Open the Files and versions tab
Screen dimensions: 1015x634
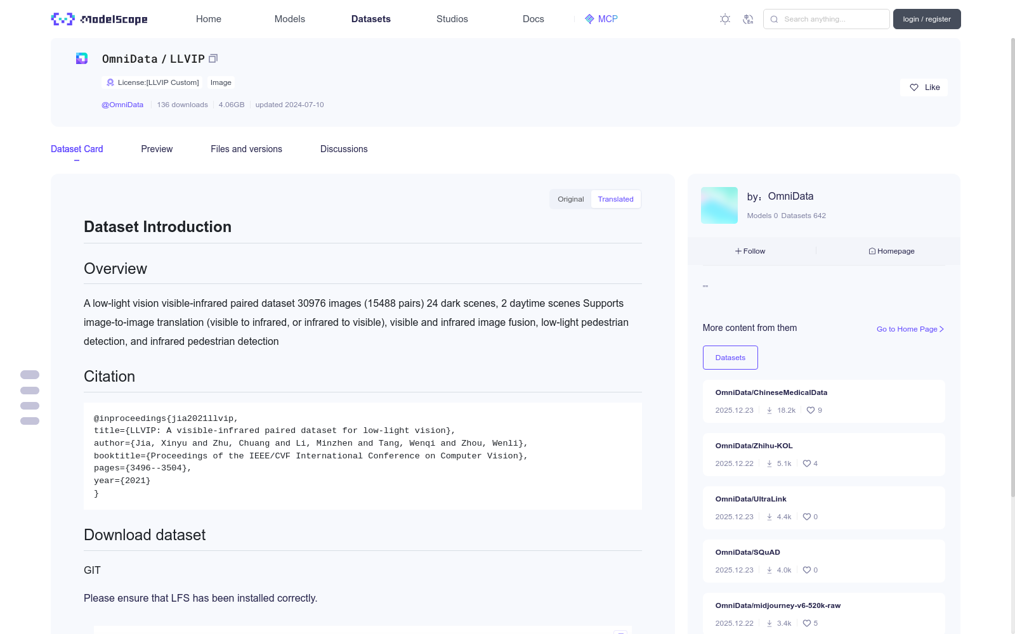click(x=246, y=149)
